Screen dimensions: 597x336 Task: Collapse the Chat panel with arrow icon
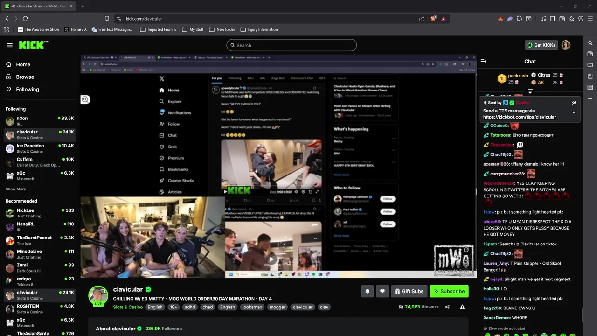(x=483, y=61)
